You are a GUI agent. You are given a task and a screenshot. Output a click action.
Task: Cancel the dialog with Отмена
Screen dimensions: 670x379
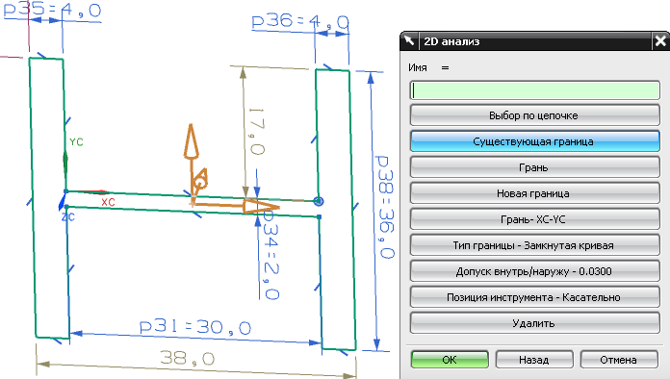619,360
